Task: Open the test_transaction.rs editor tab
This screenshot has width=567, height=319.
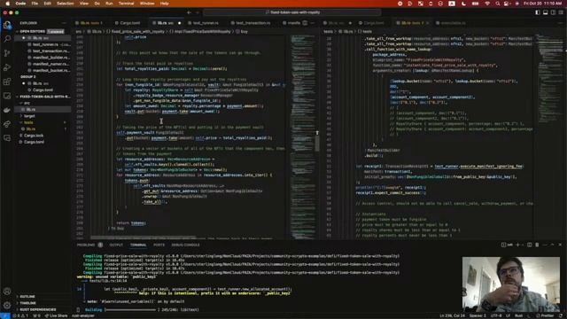Action: tap(252, 23)
